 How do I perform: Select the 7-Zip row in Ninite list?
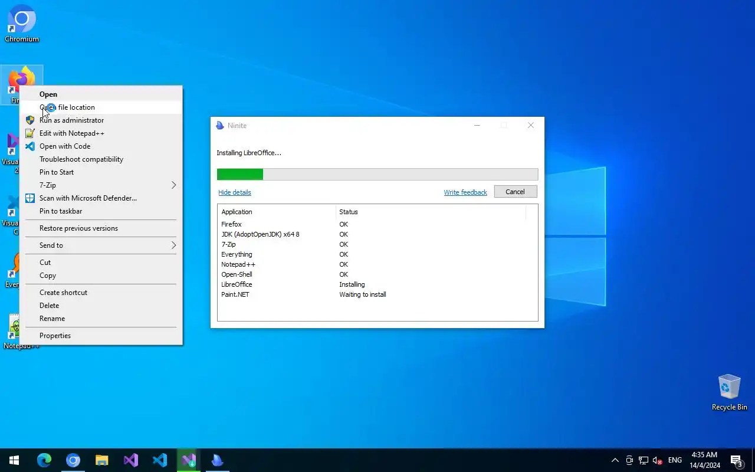point(377,244)
